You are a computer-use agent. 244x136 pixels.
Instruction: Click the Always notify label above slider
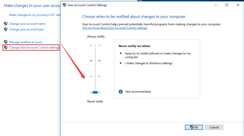pyautogui.click(x=96, y=36)
